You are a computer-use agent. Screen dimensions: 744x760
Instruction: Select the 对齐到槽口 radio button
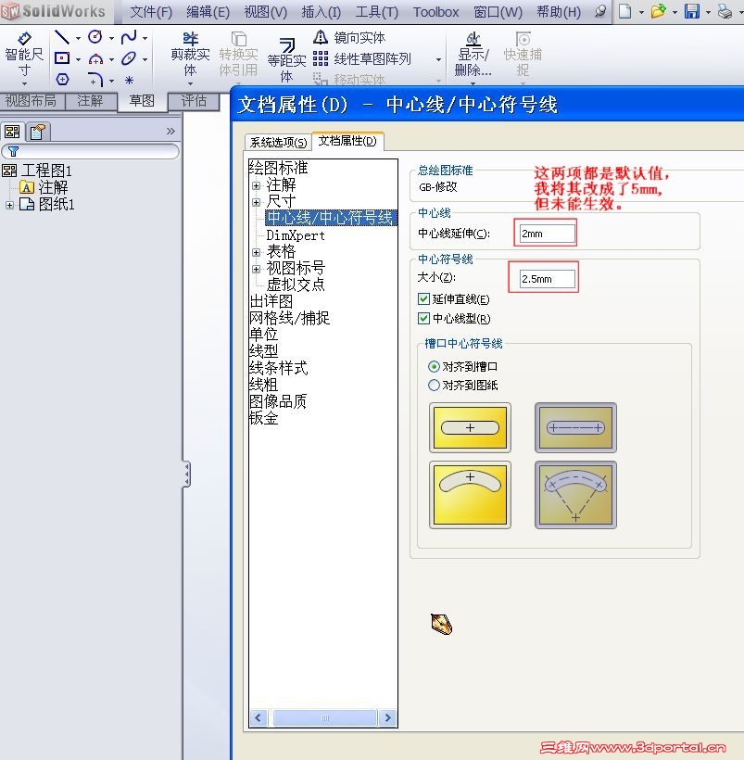click(434, 366)
